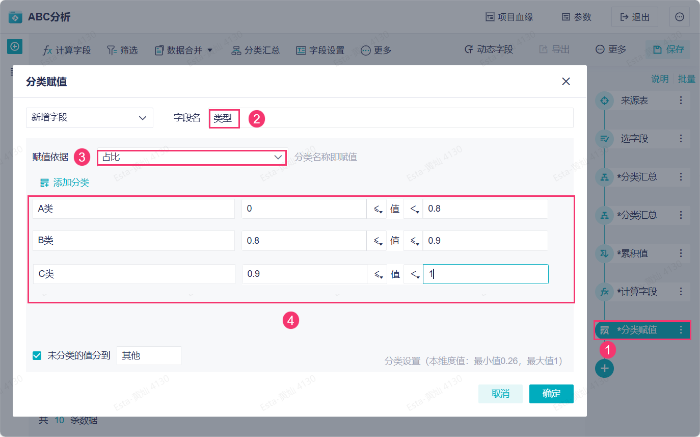Screen dimensions: 700x437
Task: Click the 批量 link
Action: pyautogui.click(x=686, y=79)
